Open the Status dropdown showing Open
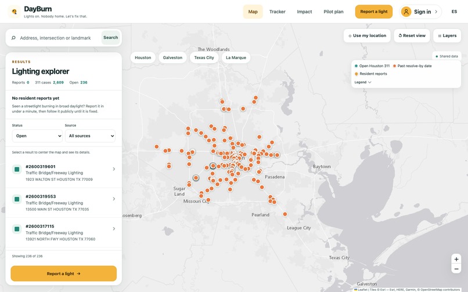Screen dimensions: 468x292 (x=37, y=136)
